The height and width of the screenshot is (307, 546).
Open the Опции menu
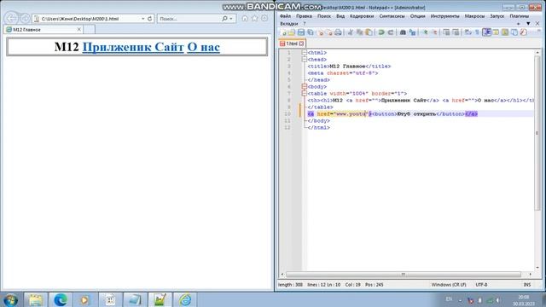tap(417, 16)
